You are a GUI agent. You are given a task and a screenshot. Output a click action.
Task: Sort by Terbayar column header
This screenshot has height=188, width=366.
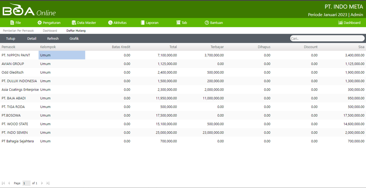217,47
